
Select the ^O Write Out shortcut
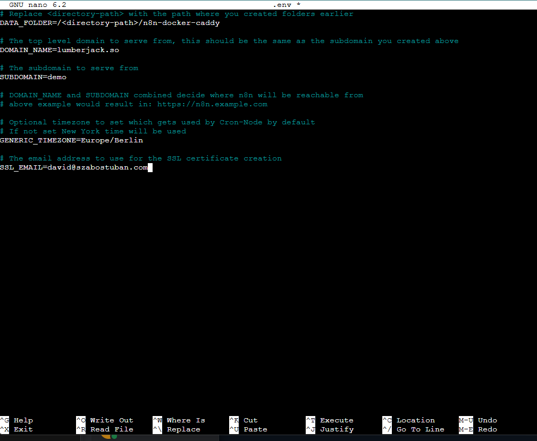pyautogui.click(x=105, y=420)
